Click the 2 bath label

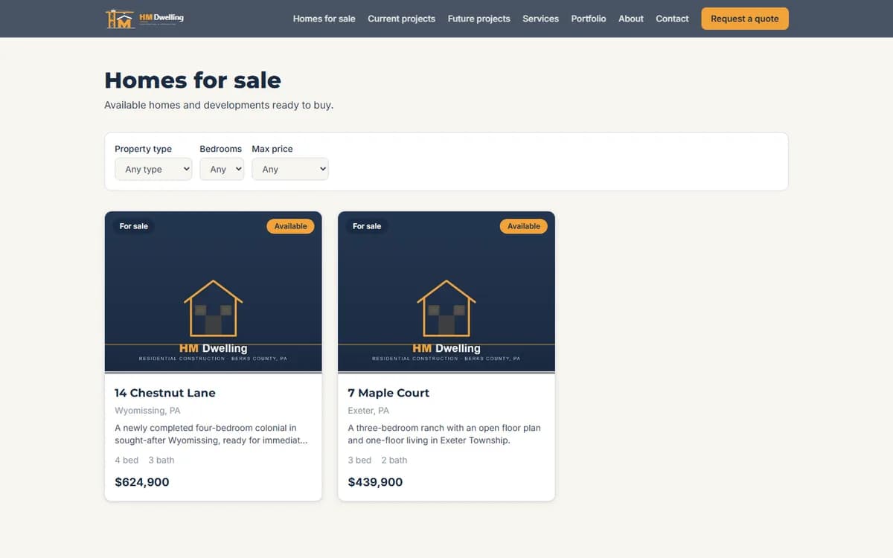click(x=394, y=460)
